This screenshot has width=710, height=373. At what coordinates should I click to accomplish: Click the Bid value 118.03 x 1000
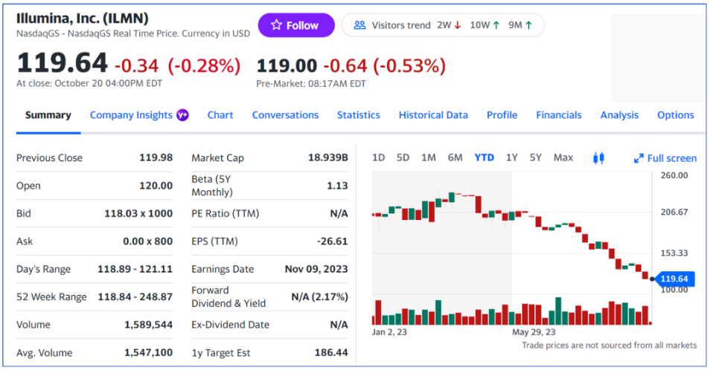click(138, 213)
